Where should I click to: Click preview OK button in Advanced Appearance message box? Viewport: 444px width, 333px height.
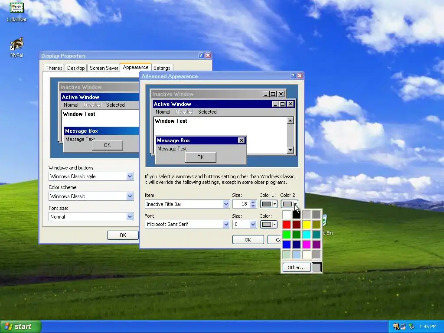pyautogui.click(x=200, y=157)
